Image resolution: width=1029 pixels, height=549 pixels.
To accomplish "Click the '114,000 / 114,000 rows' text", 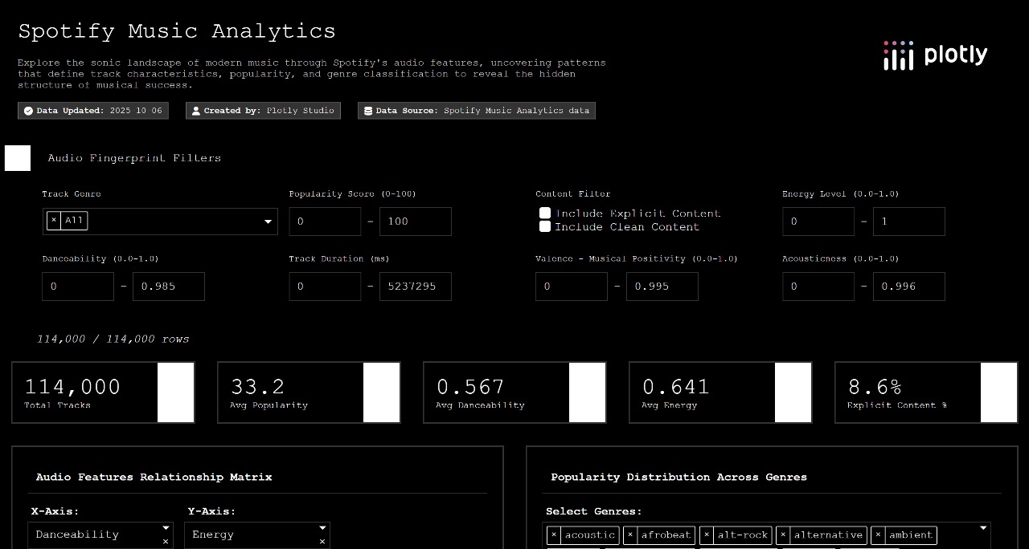I will 113,339.
